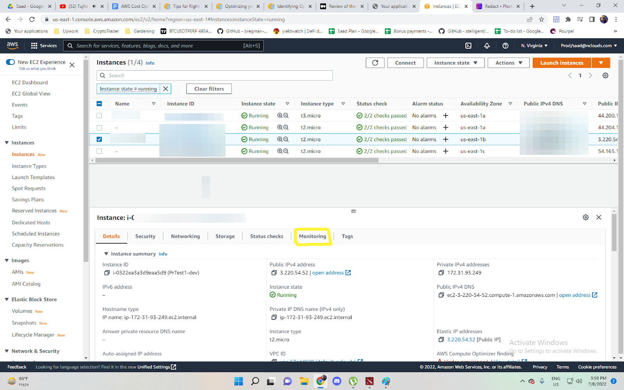Viewport: 624px width, 390px height.
Task: Click the Launch instances button
Action: [x=561, y=62]
